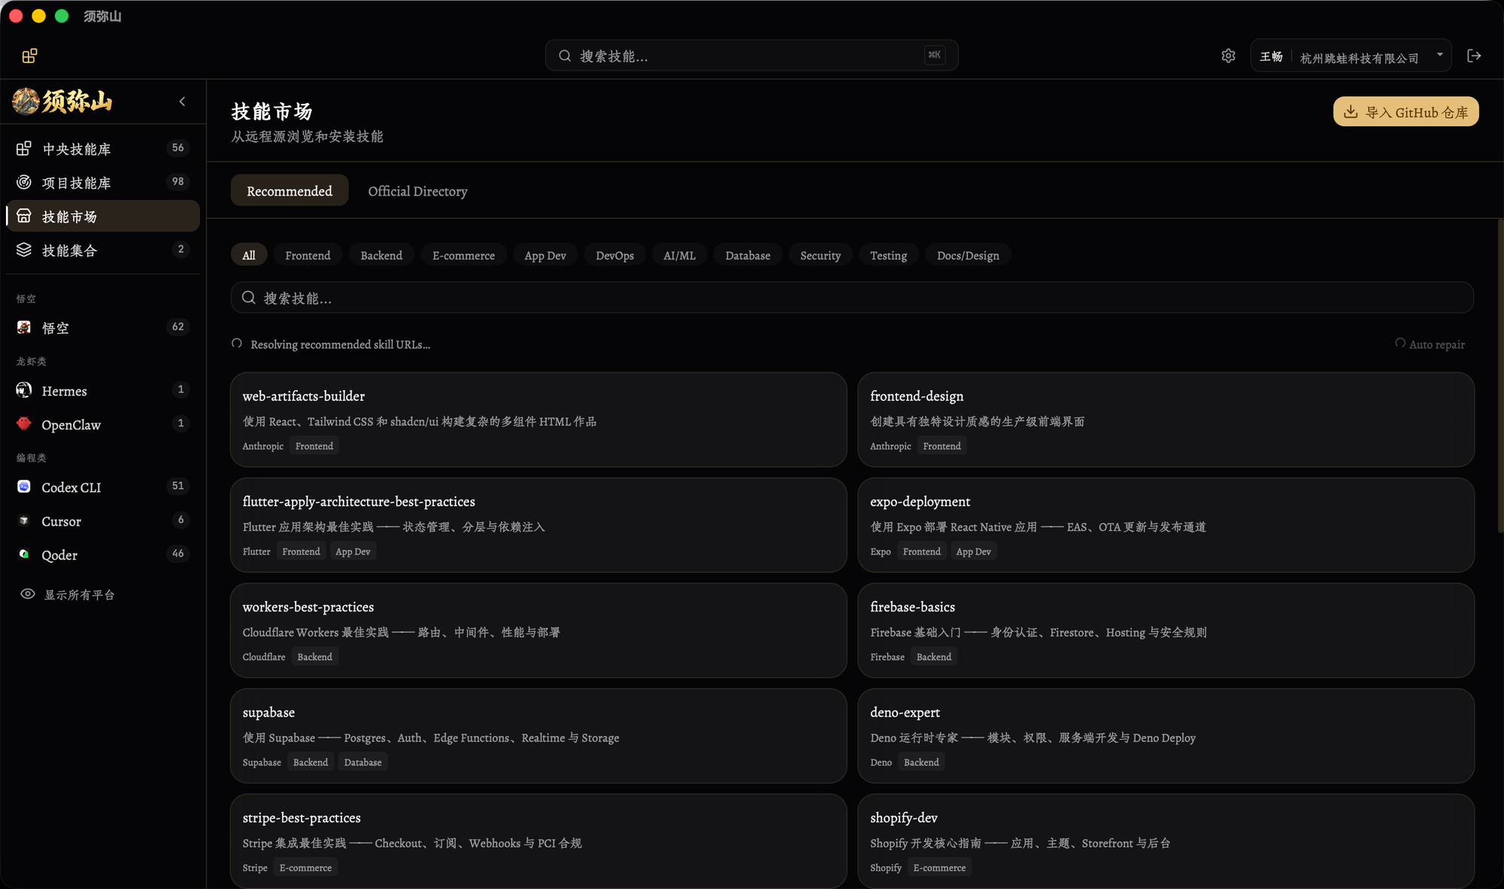Select Codex CLI in the sidebar

pyautogui.click(x=103, y=487)
